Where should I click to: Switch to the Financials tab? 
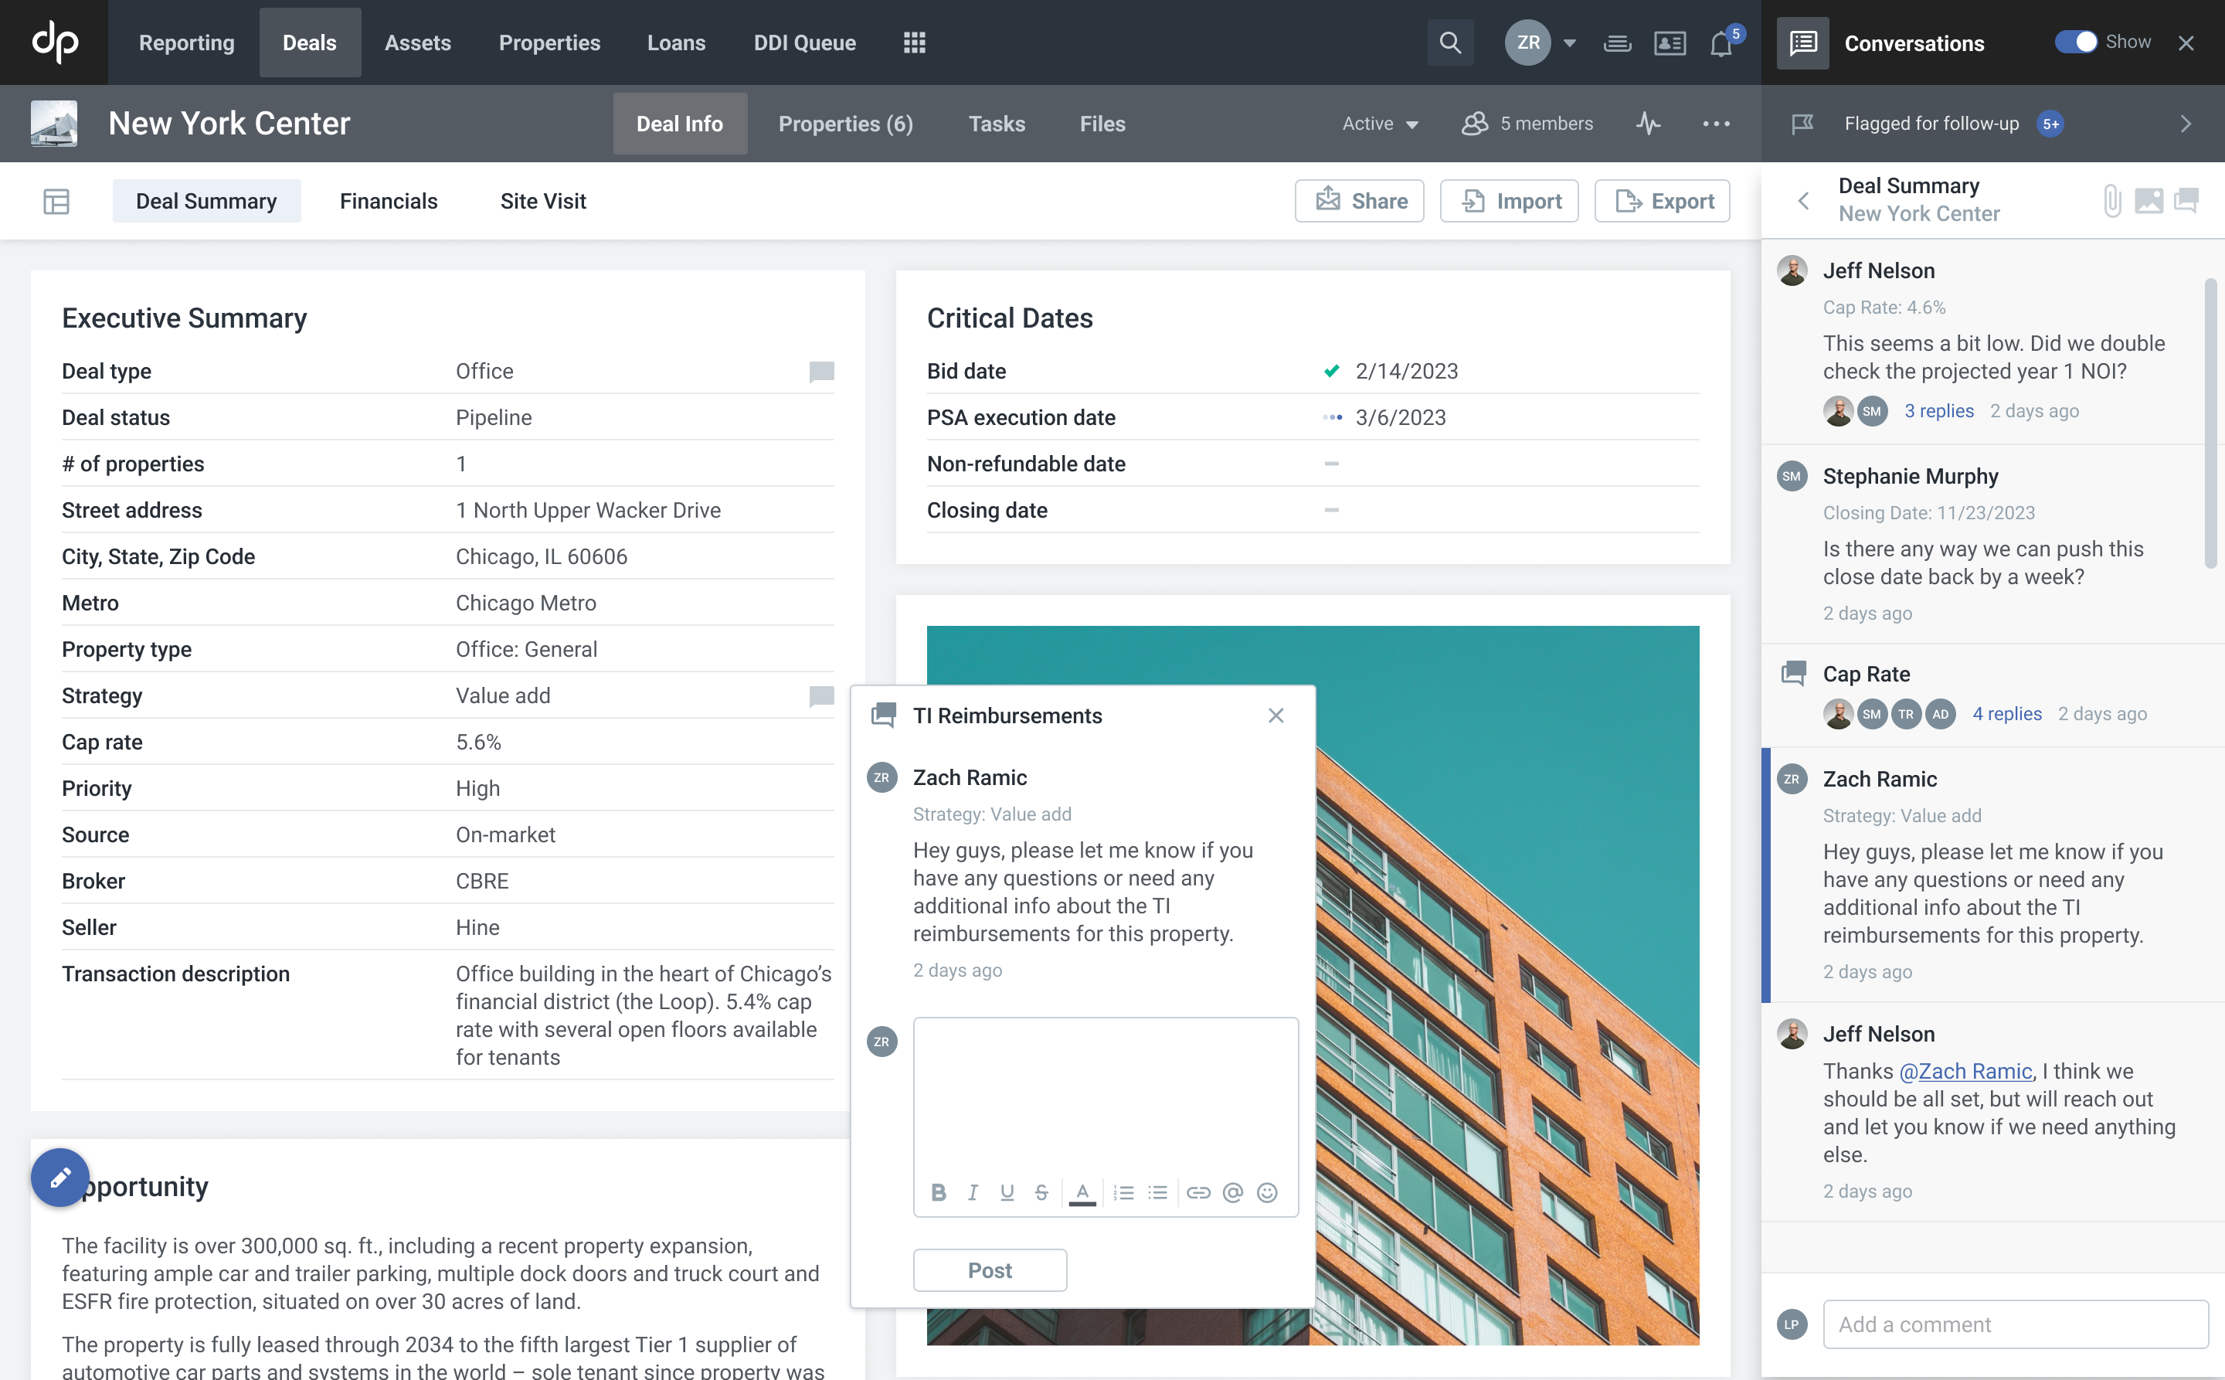coord(389,201)
